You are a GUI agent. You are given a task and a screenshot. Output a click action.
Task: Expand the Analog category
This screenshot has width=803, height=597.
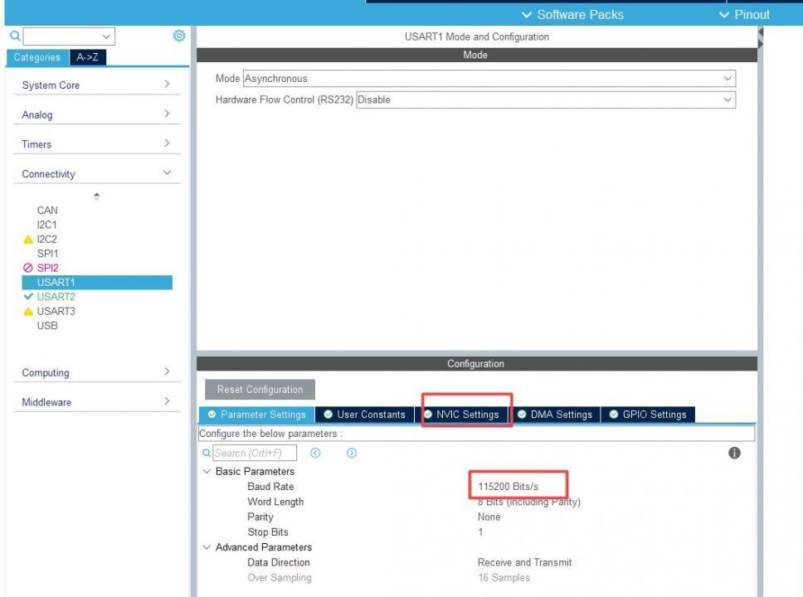pos(97,114)
